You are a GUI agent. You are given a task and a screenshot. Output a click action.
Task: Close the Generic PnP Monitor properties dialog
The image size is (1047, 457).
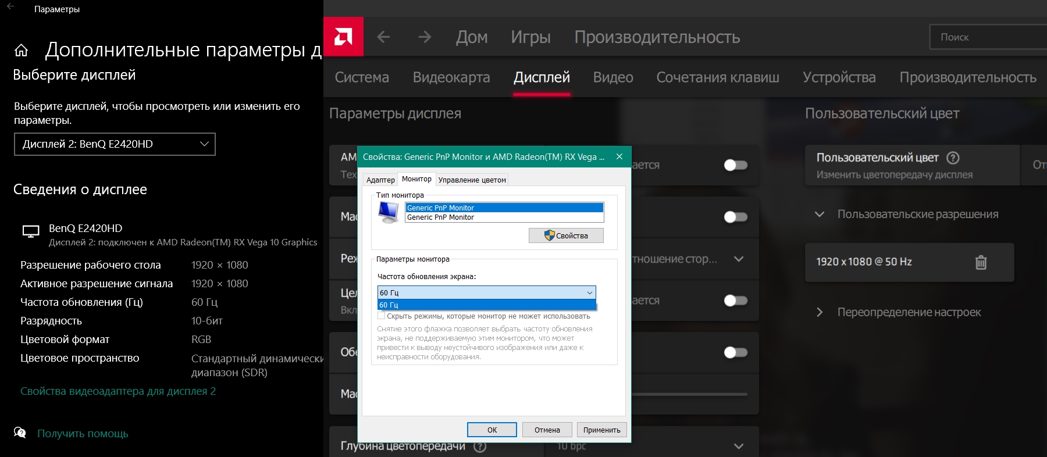(x=619, y=156)
